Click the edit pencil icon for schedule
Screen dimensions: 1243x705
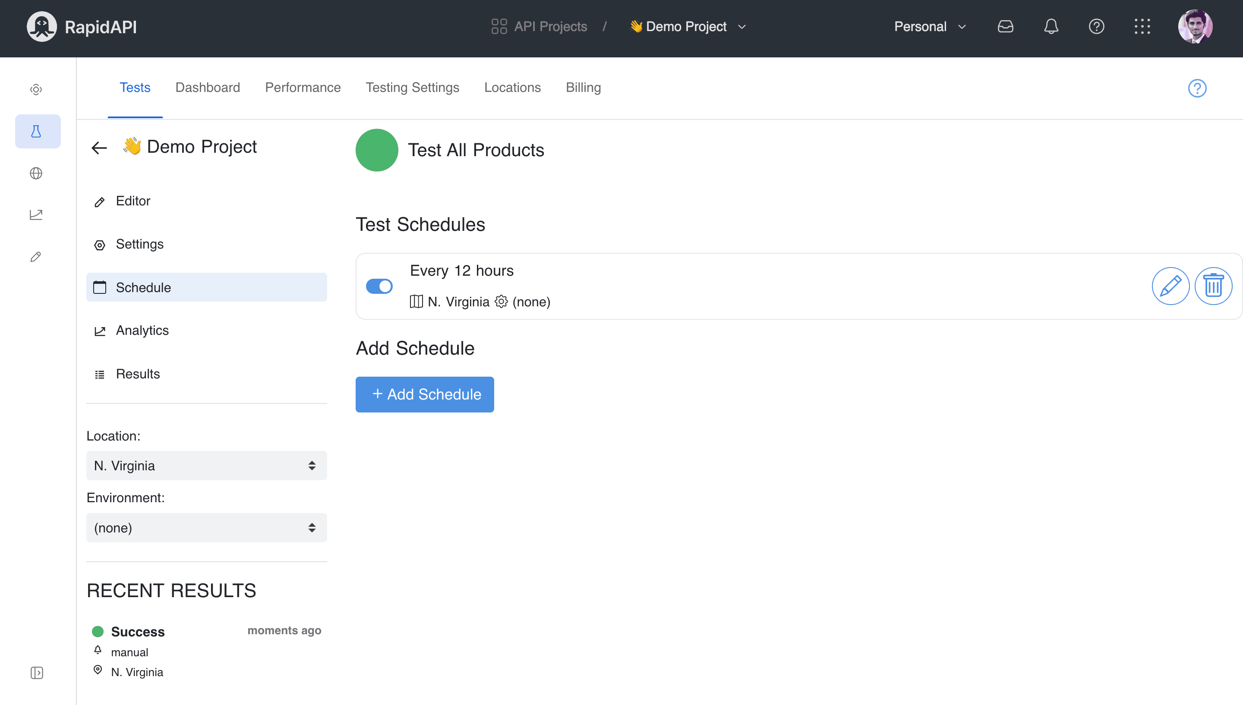pos(1170,286)
